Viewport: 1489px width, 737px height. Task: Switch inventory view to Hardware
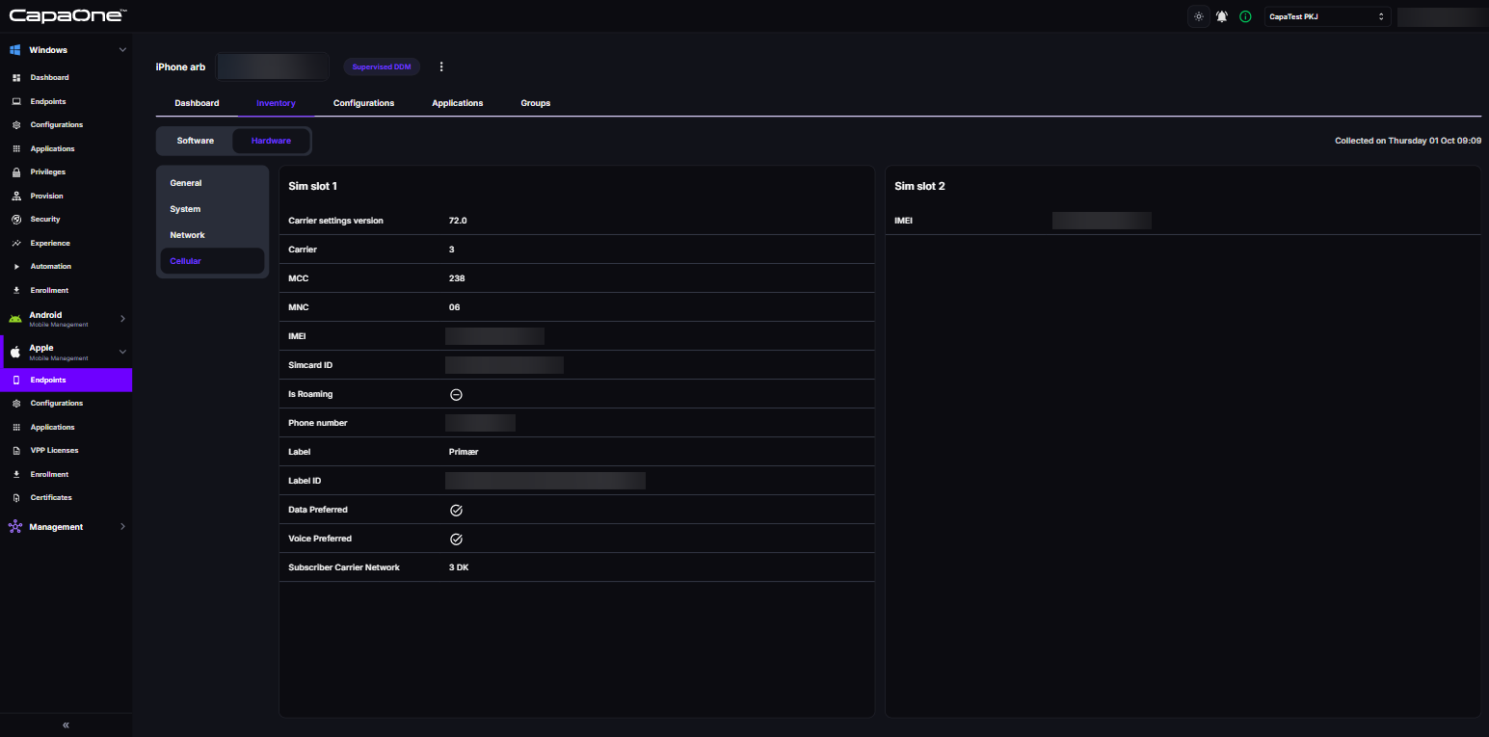pos(271,141)
